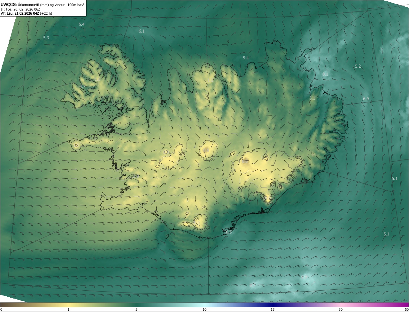Click the '15' tick label on the color scale
The width and height of the screenshot is (409, 312).
pyautogui.click(x=273, y=309)
